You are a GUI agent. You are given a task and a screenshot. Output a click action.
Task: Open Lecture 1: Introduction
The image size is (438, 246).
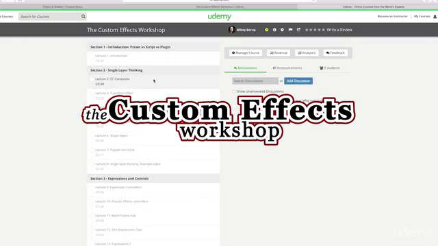click(153, 58)
